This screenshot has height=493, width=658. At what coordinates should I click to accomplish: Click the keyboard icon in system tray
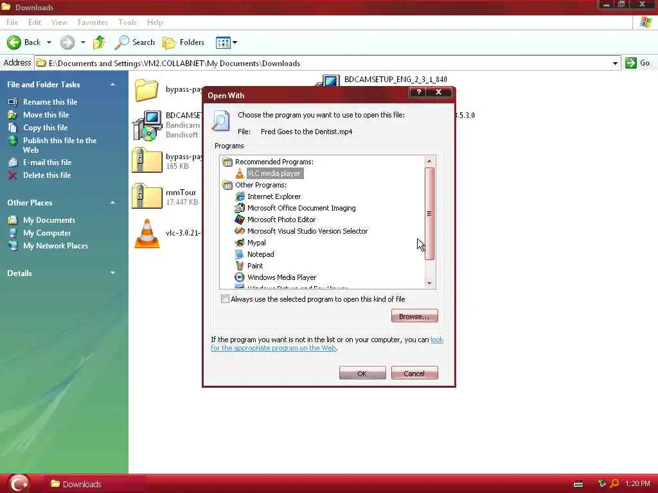(578, 485)
